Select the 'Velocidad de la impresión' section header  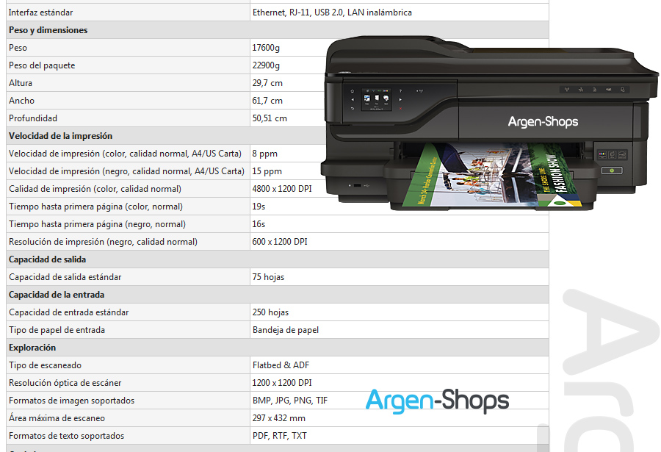[61, 136]
